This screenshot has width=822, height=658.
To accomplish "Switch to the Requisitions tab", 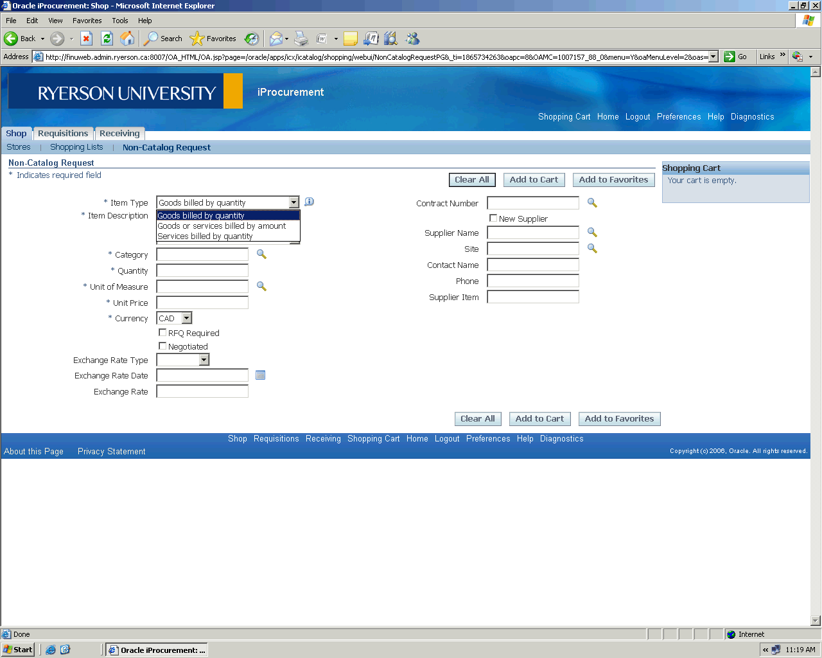I will [63, 134].
